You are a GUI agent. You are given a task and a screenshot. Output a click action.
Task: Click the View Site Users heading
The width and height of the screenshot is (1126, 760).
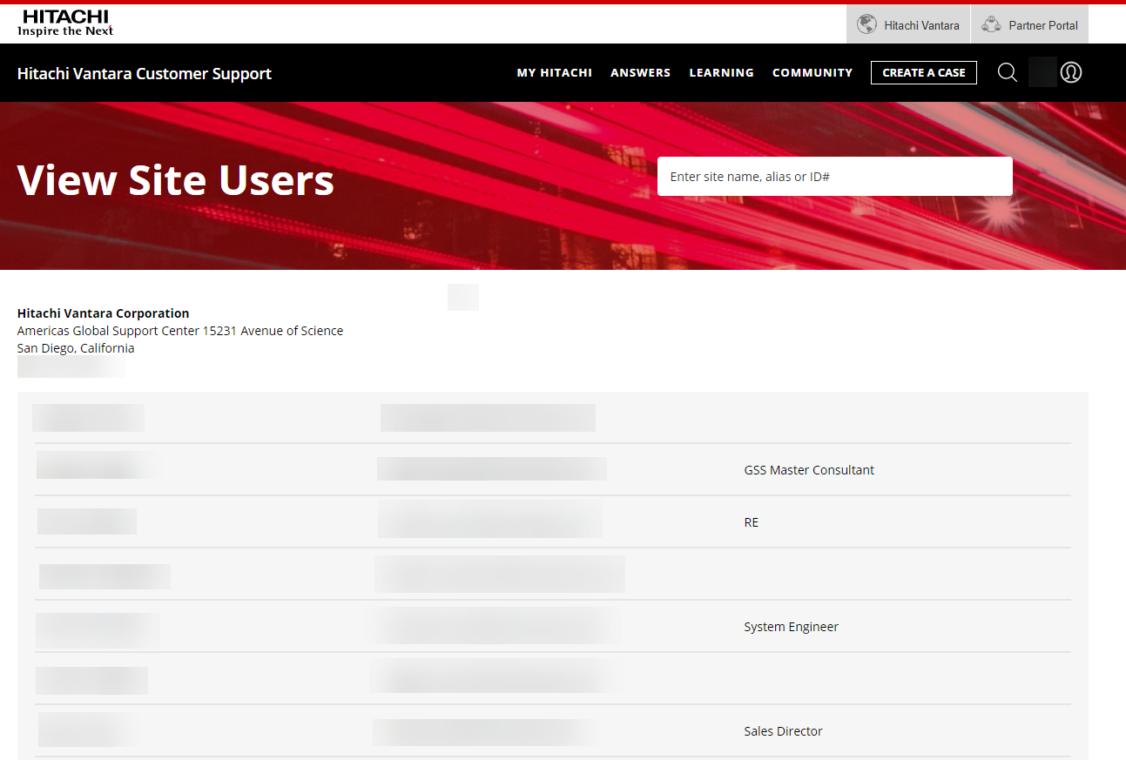pyautogui.click(x=176, y=179)
